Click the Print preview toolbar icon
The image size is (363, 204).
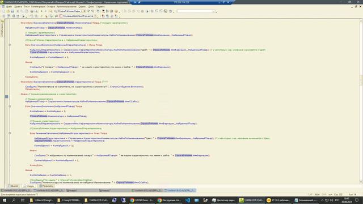point(36,11)
